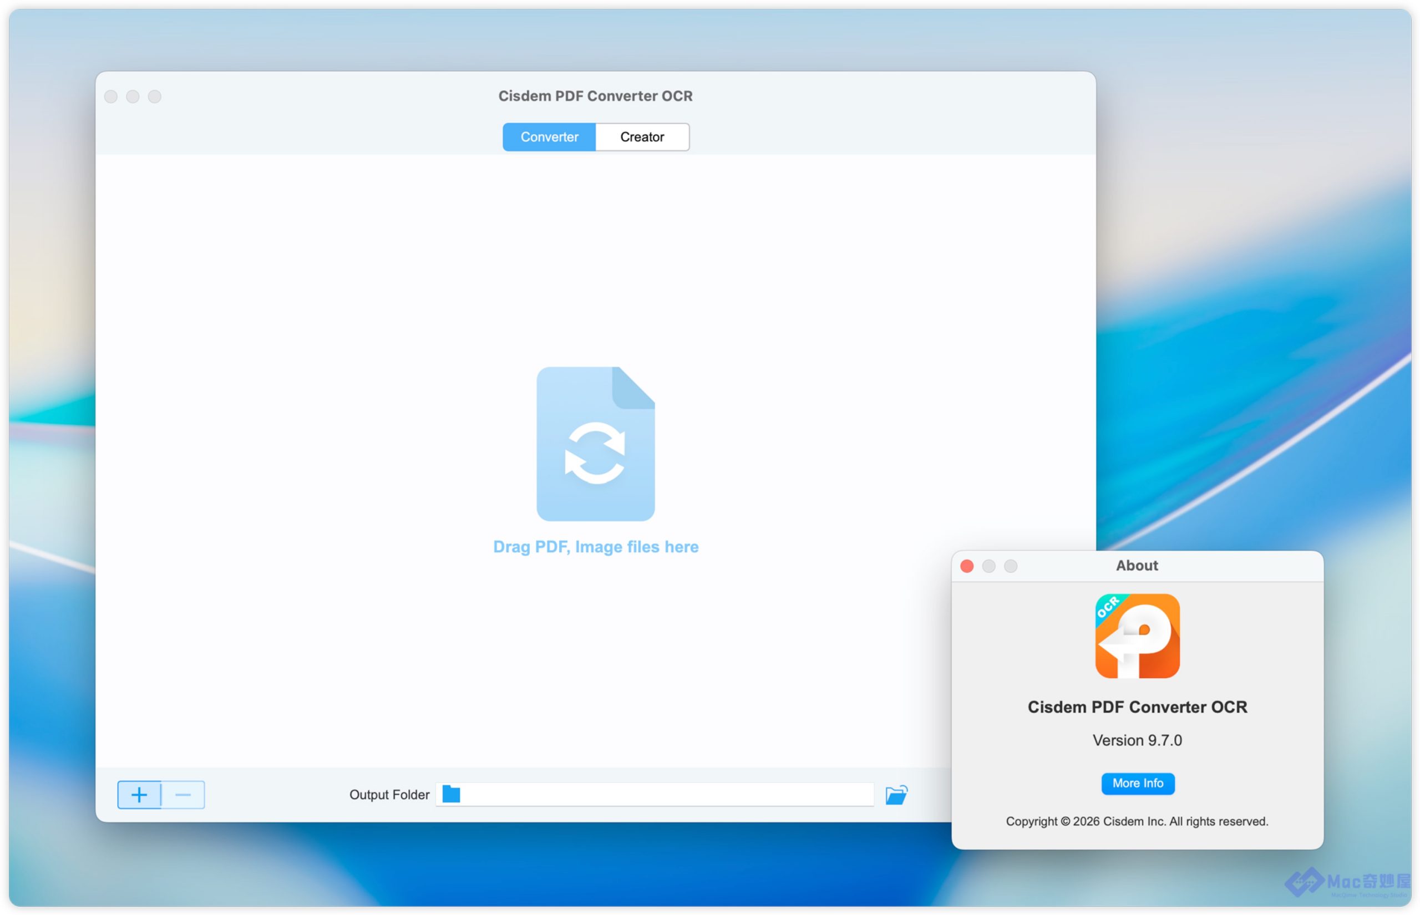1420x915 pixels.
Task: Click the About window zoom button
Action: pyautogui.click(x=1011, y=566)
